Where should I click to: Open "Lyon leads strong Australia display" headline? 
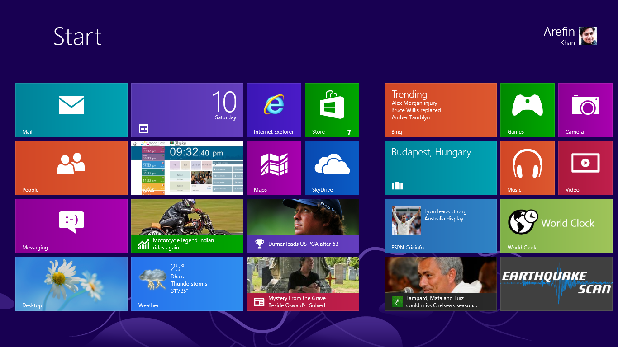[445, 215]
